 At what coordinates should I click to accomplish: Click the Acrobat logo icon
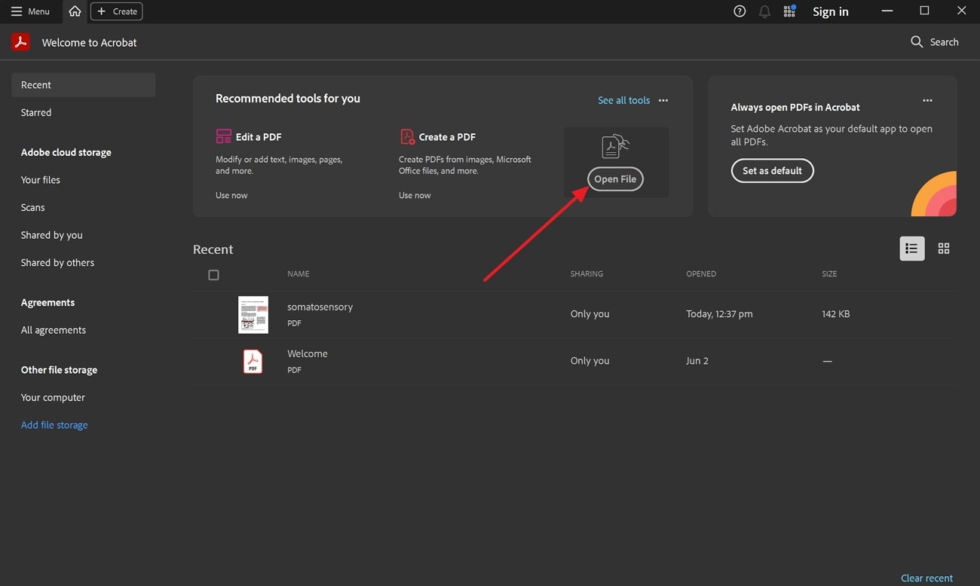coord(20,42)
